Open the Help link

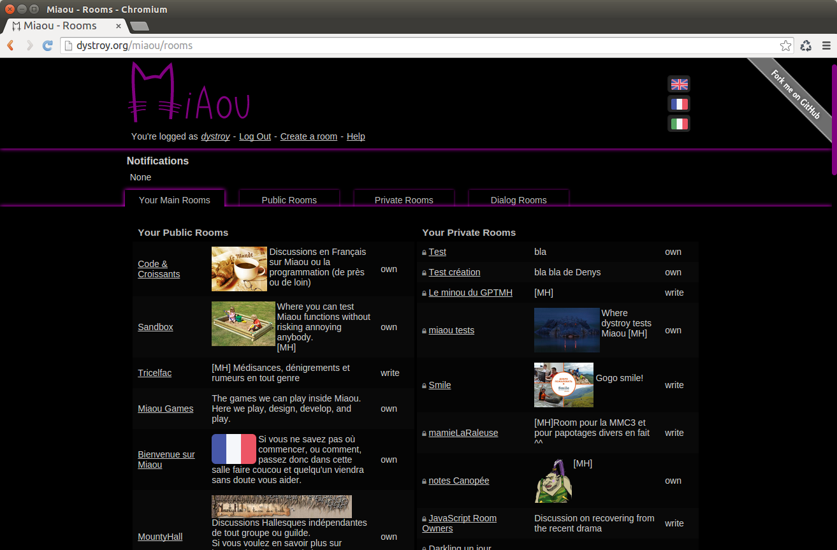coord(356,136)
